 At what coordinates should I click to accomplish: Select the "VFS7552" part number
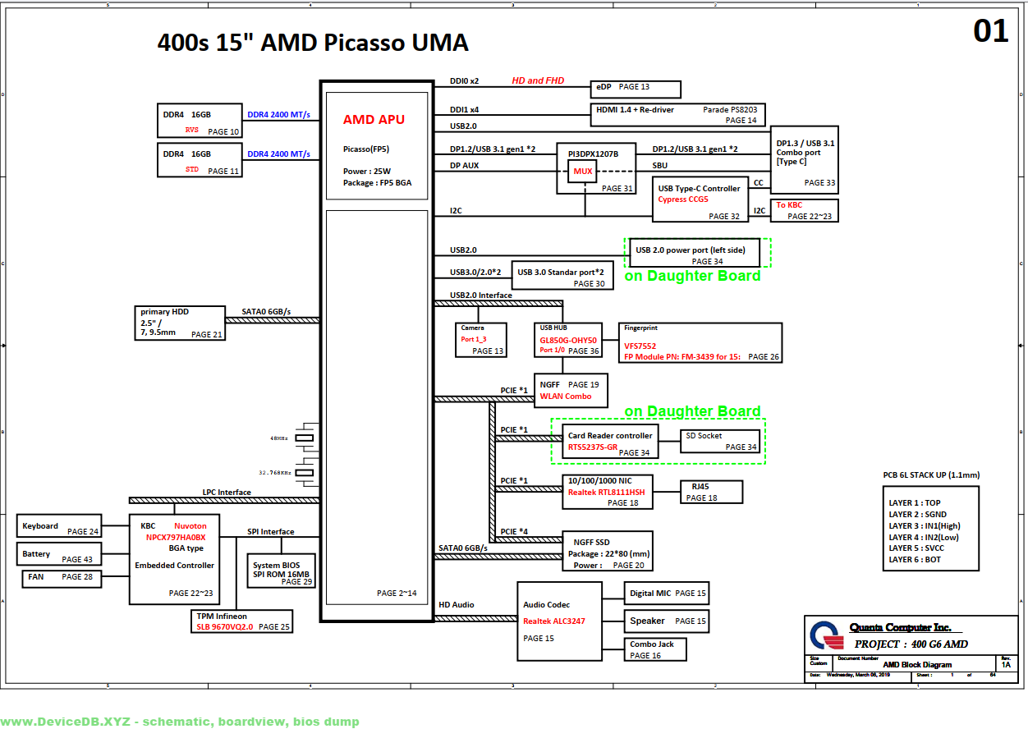[640, 346]
